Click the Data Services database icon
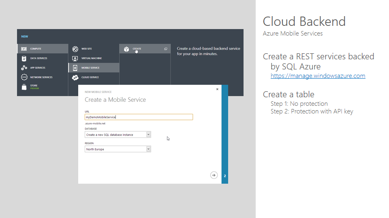 (x=24, y=58)
